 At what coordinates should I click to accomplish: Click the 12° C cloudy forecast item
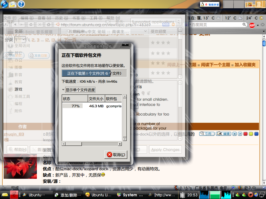234,18
